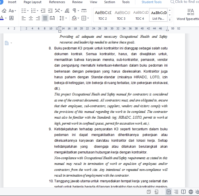This screenshot has height=196, width=199.
Task: Open the Review tab
Action: point(77,2)
